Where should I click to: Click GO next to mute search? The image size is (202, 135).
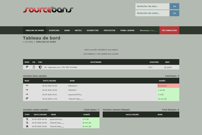click(x=174, y=13)
